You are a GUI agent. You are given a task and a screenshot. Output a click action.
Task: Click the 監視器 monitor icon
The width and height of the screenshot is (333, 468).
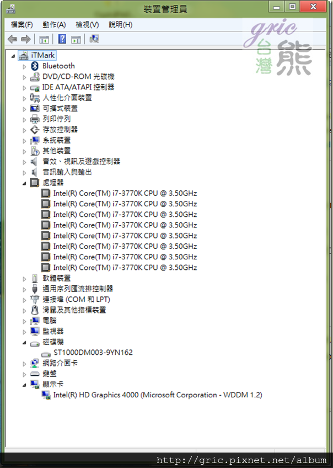click(35, 331)
